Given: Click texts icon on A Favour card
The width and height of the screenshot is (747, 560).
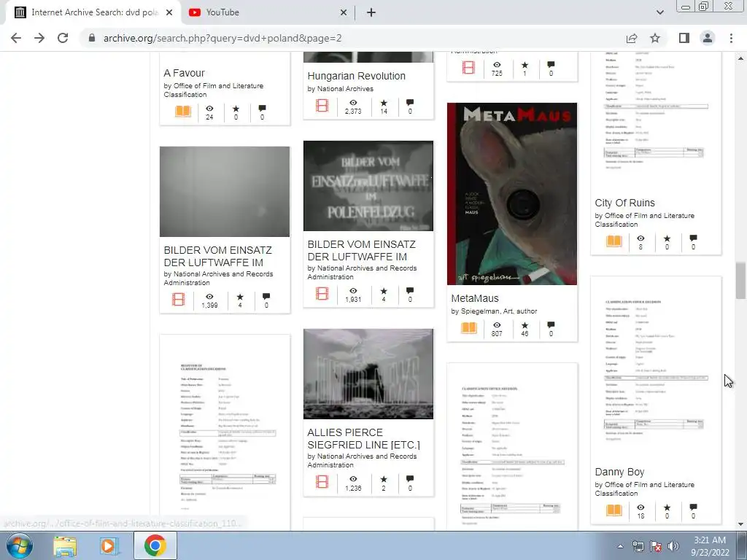Looking at the screenshot, I should (x=183, y=112).
